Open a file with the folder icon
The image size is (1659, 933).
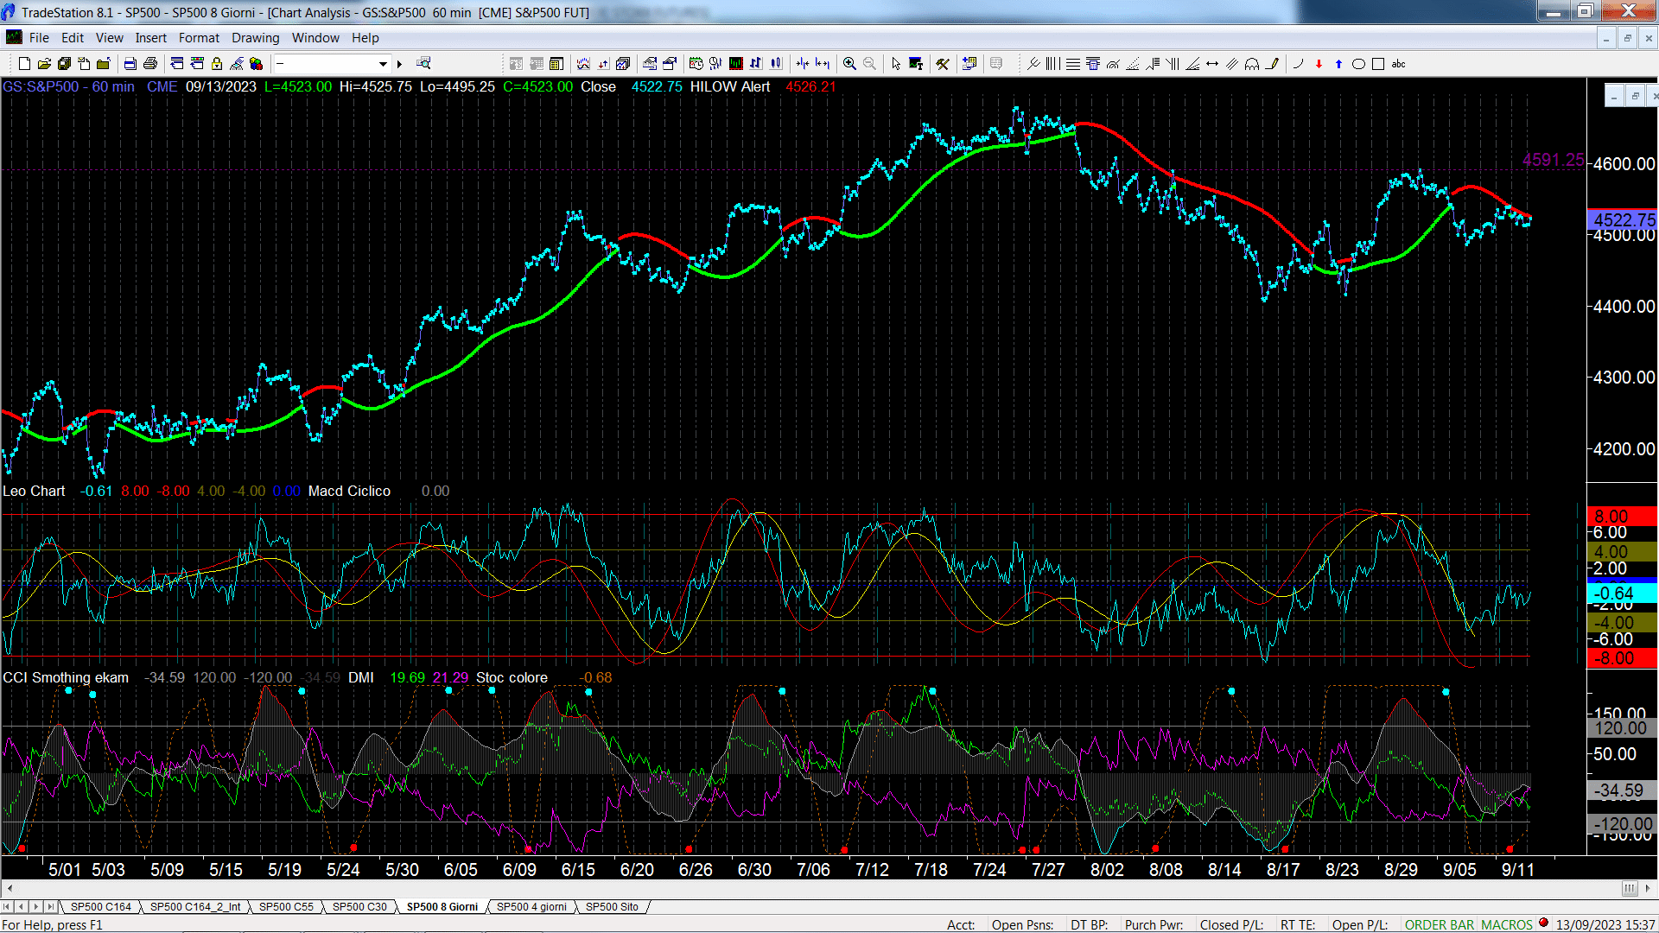click(x=44, y=63)
